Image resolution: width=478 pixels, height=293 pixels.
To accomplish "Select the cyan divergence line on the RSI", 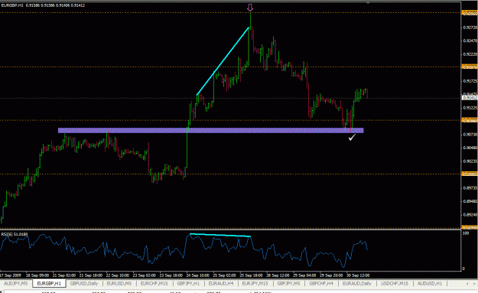I will point(220,235).
